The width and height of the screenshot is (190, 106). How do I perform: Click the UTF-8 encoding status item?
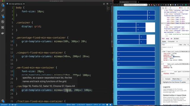(96, 105)
